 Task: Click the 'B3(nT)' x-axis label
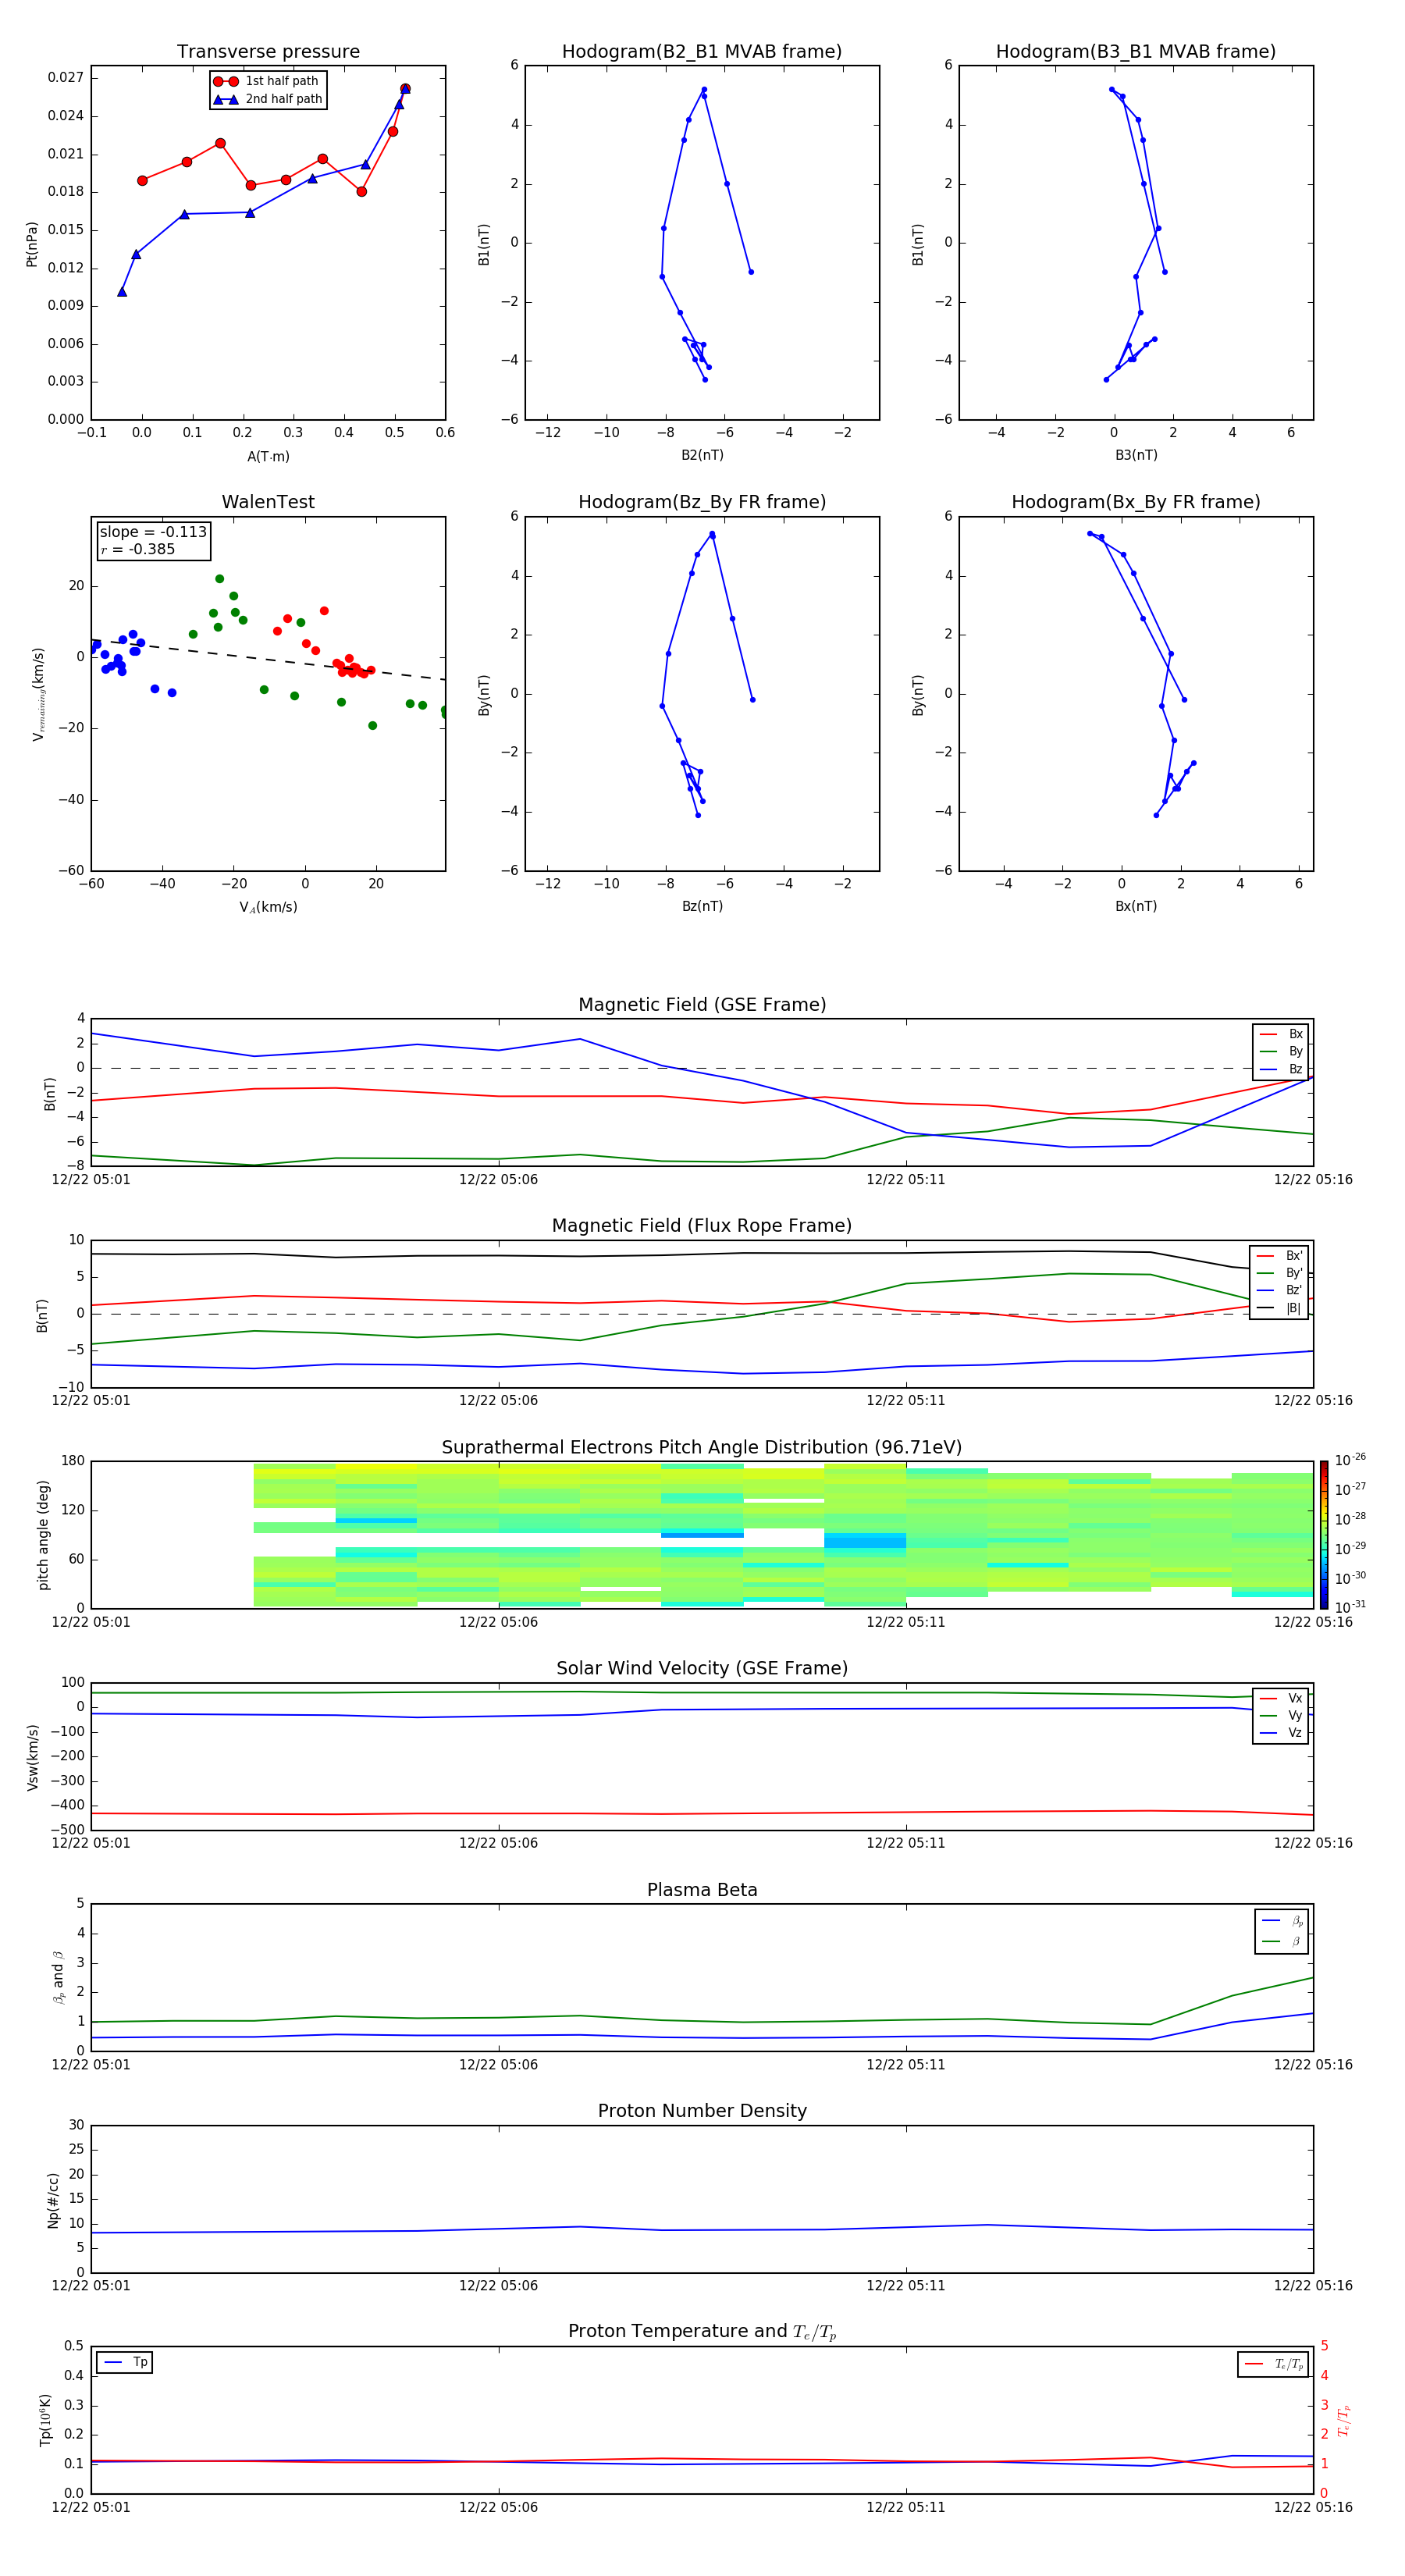tap(1136, 455)
